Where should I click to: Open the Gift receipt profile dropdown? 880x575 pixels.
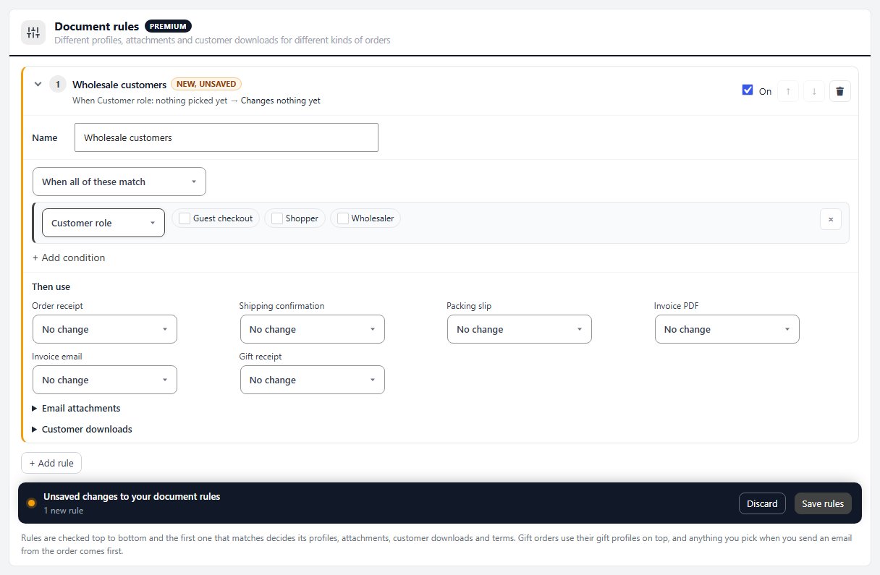(x=313, y=380)
